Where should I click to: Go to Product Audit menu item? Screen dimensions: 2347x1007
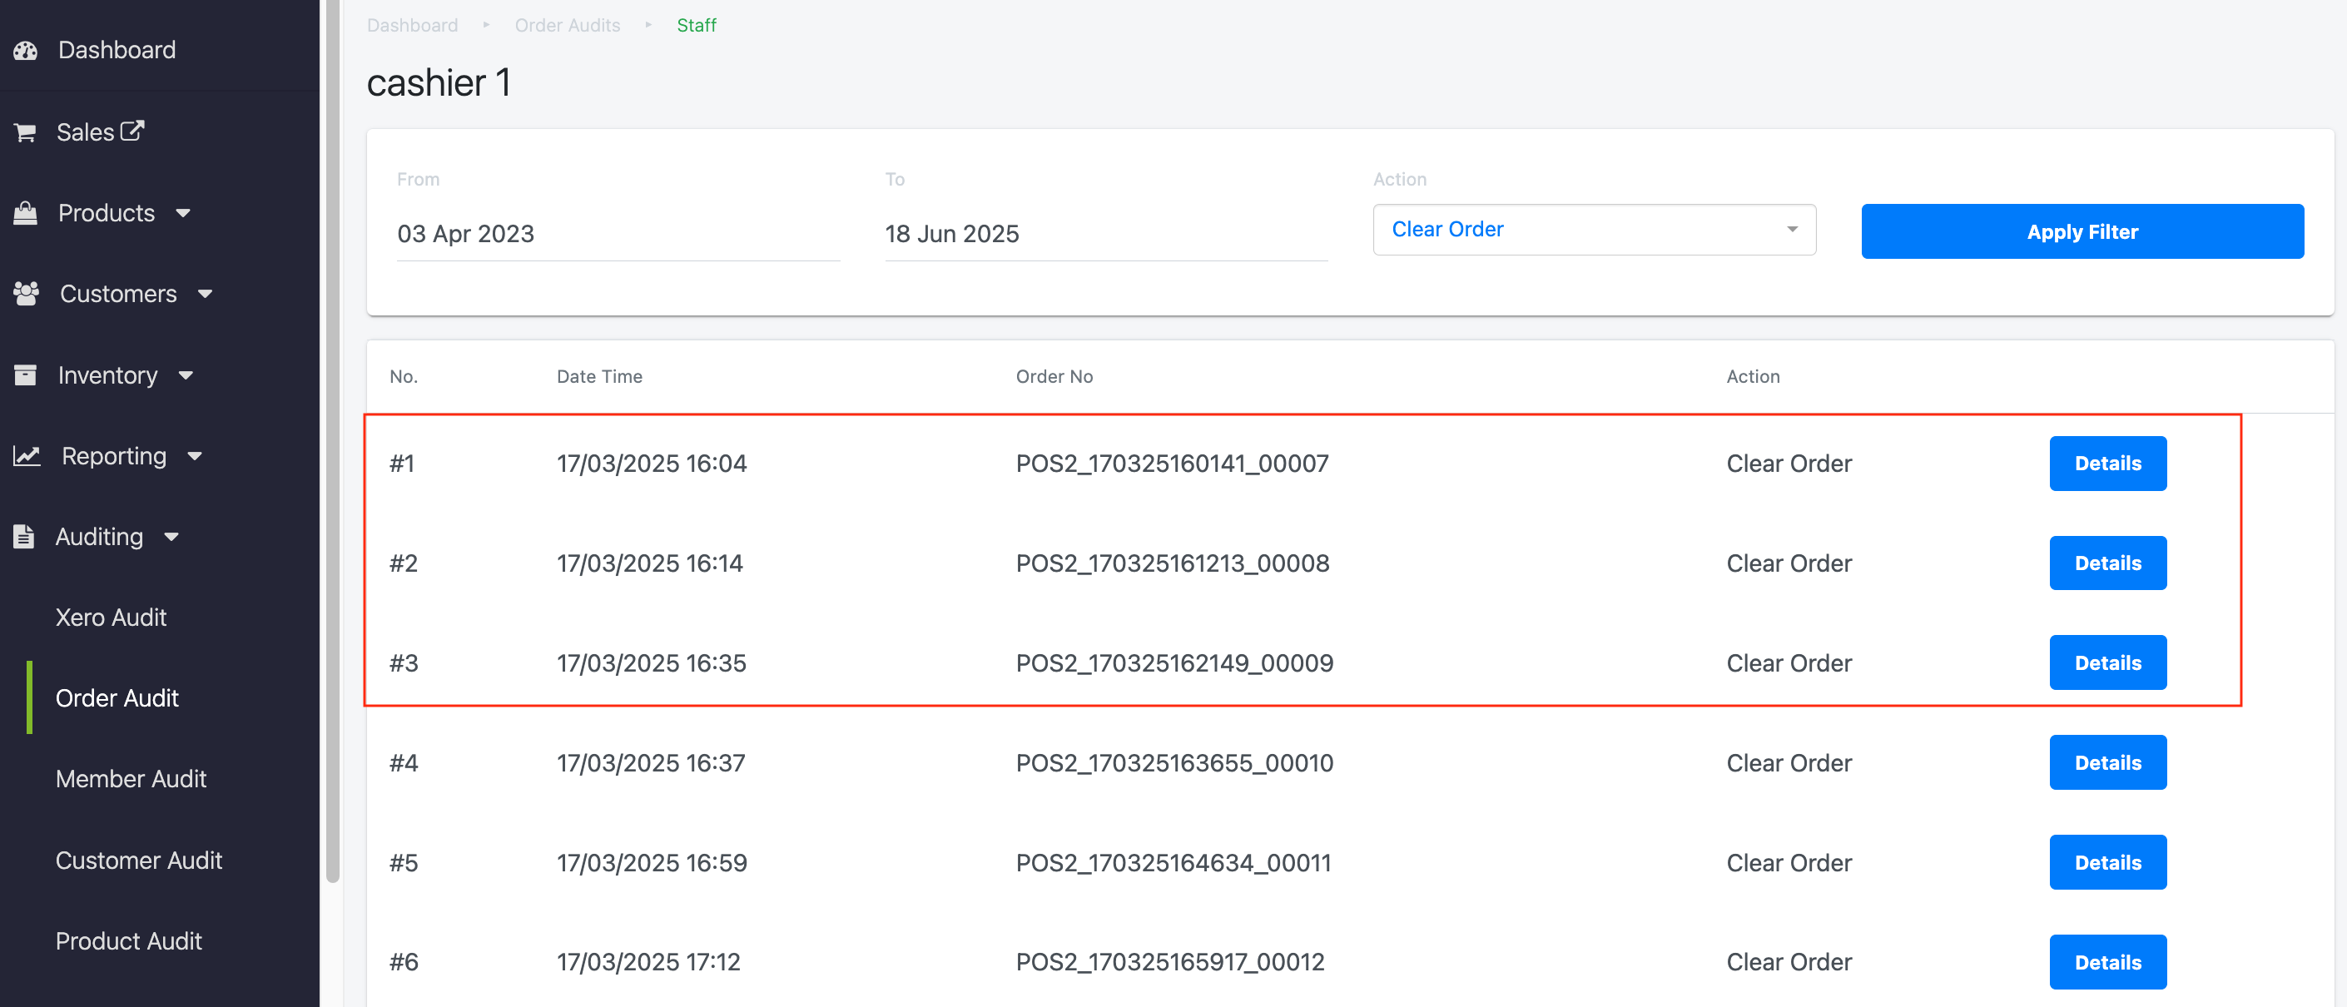(128, 940)
